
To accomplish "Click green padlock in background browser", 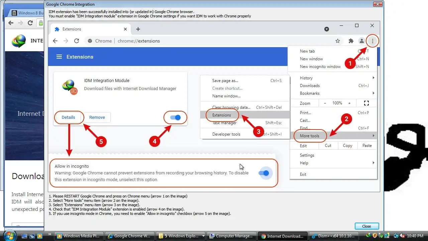I will click(41, 23).
